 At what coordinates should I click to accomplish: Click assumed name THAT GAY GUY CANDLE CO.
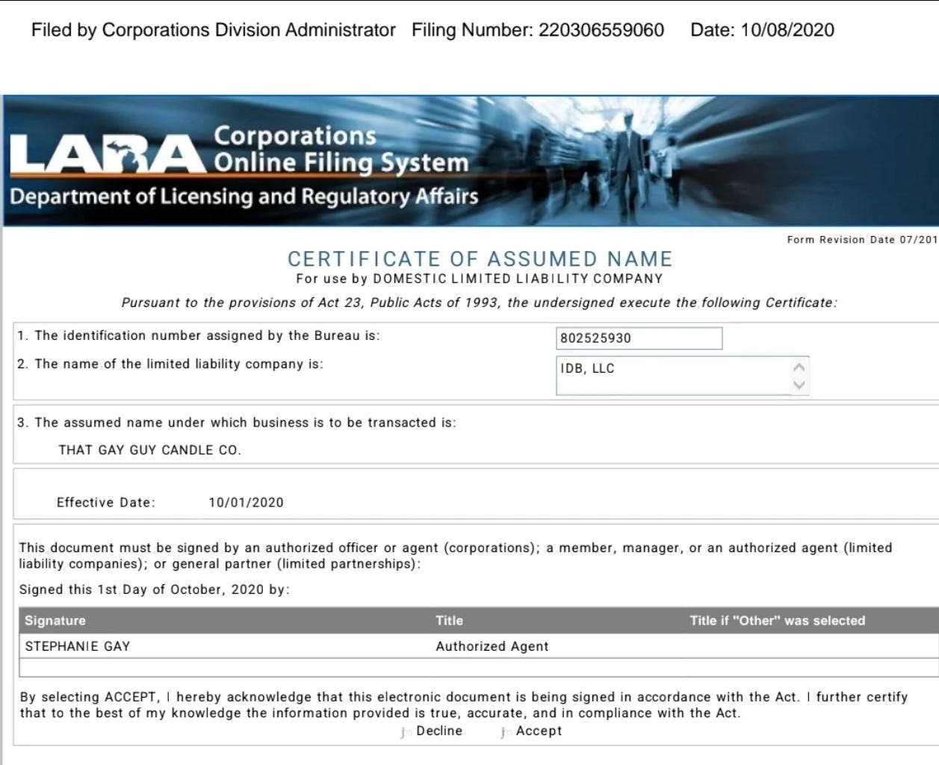(150, 450)
